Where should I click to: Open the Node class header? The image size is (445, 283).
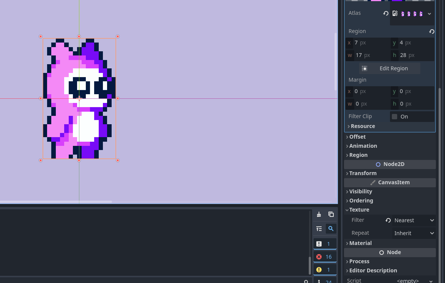coord(390,252)
